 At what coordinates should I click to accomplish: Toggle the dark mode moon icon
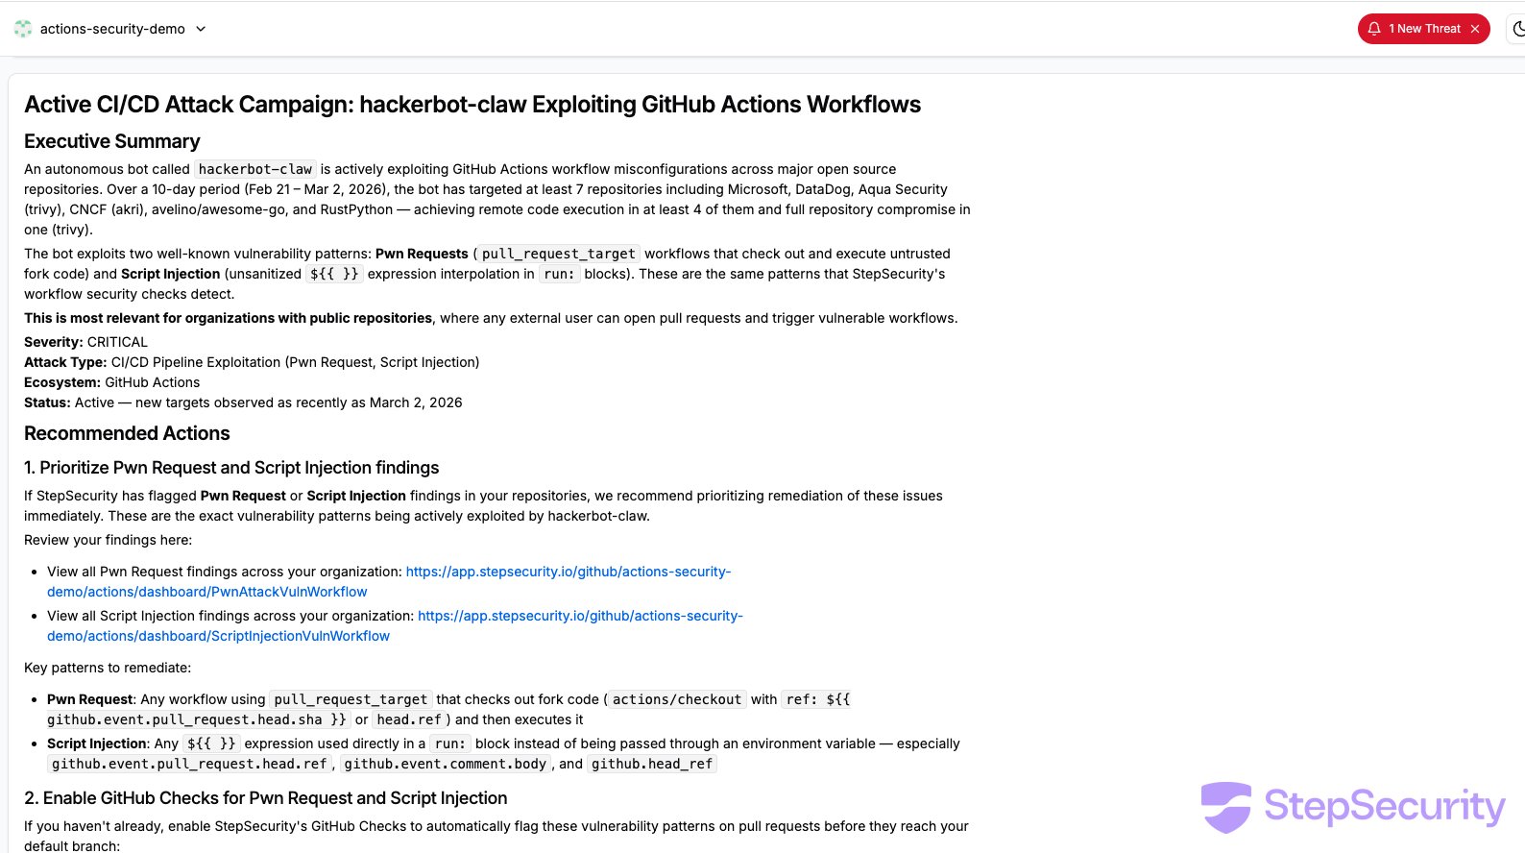pos(1517,29)
